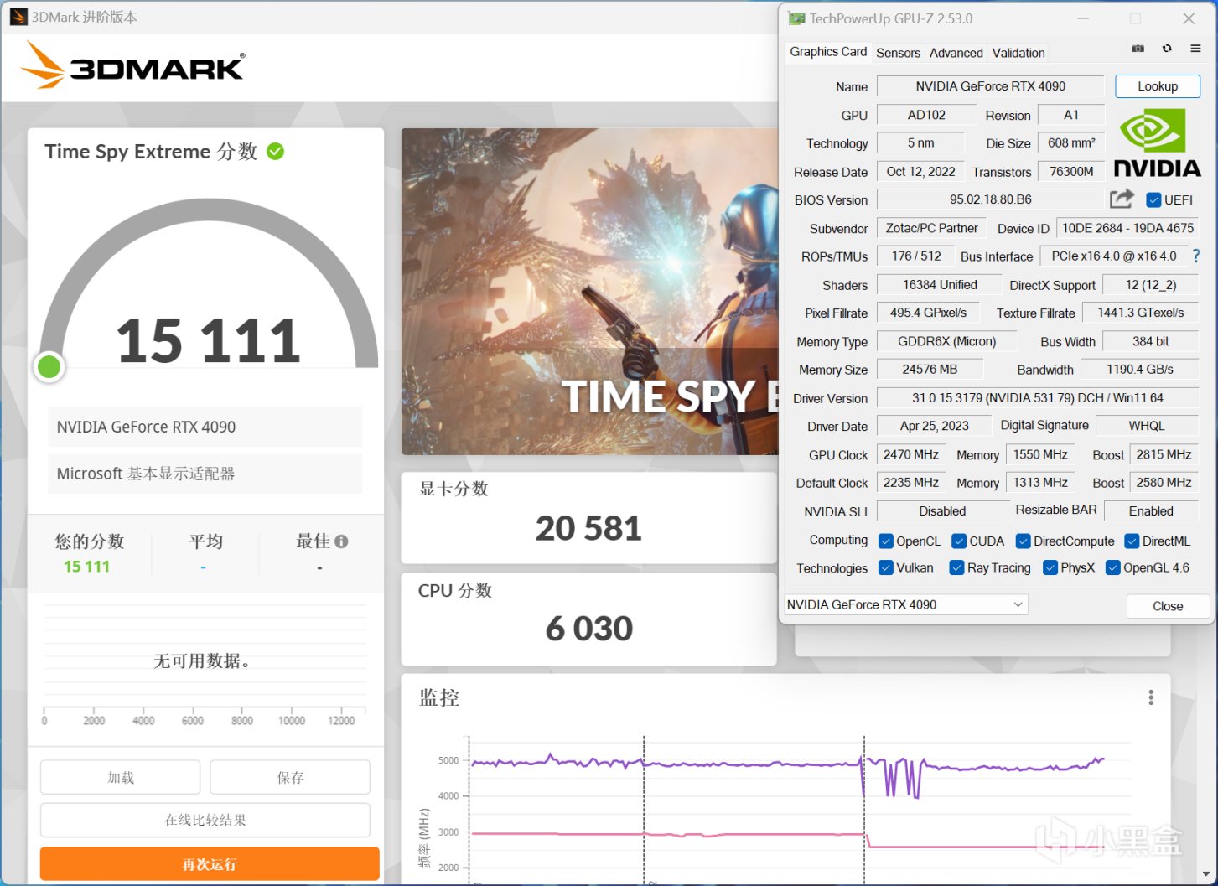Click the Digital Signature WHQL field
1218x886 pixels.
1146,426
